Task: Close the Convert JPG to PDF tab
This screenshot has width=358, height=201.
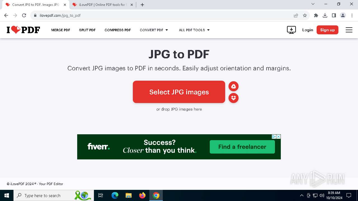Action: click(65, 5)
